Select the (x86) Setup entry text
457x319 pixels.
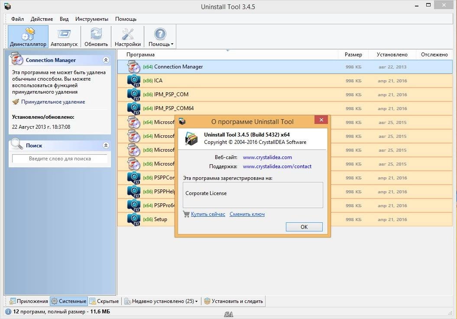[x=155, y=219]
